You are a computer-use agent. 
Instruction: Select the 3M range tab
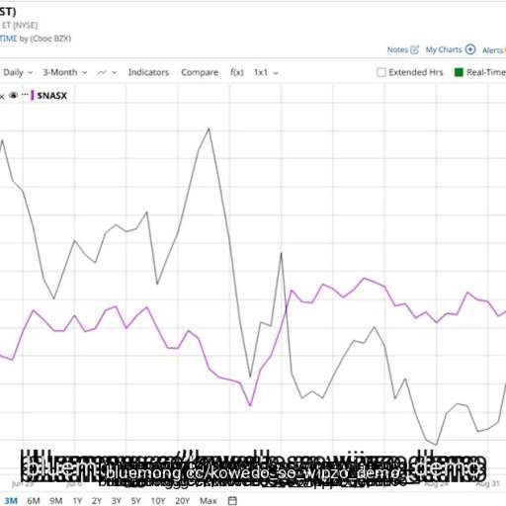pos(11,501)
